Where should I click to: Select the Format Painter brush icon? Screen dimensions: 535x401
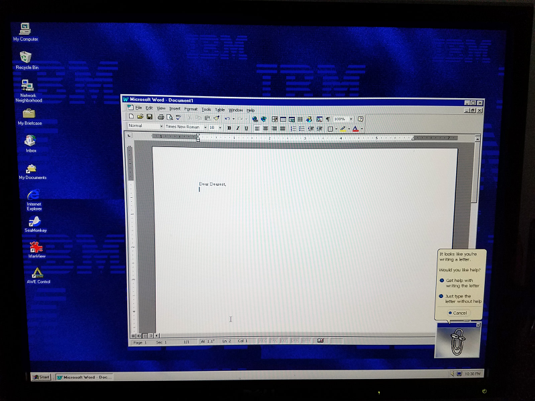click(216, 118)
